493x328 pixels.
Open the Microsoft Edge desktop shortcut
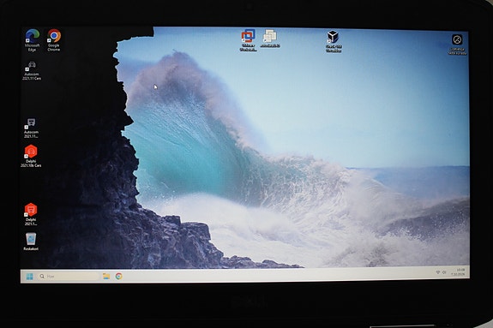pyautogui.click(x=32, y=40)
